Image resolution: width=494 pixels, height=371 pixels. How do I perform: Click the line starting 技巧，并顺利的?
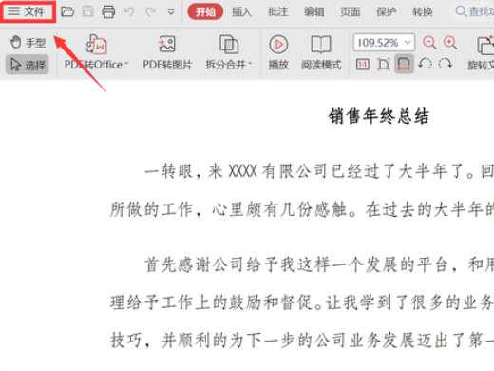coord(302,341)
